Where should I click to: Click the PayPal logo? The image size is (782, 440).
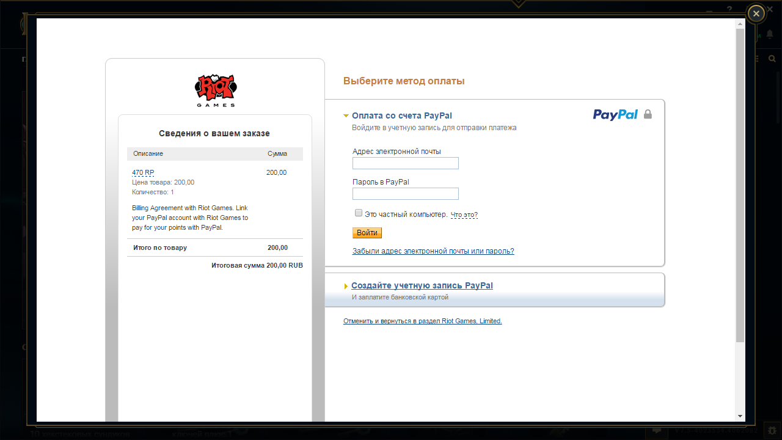click(x=615, y=114)
